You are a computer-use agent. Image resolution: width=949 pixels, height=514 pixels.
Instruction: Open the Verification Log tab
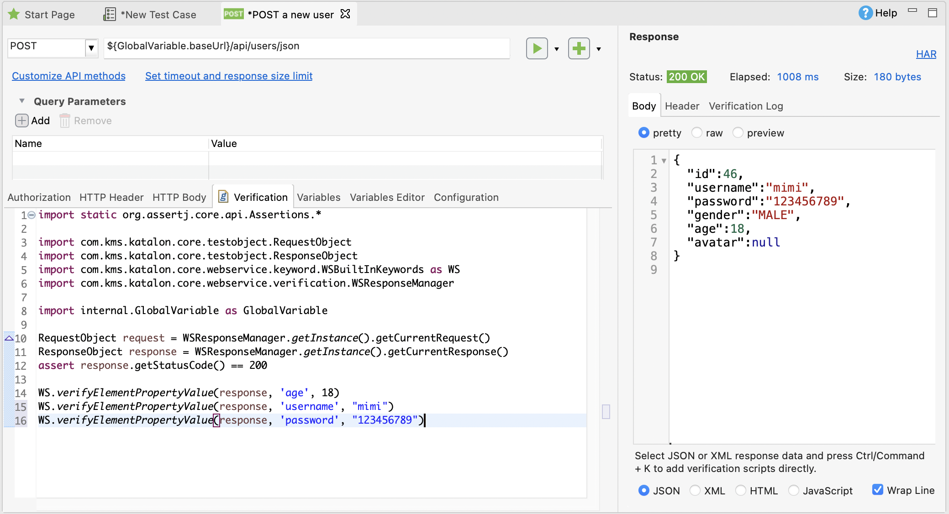pos(746,106)
